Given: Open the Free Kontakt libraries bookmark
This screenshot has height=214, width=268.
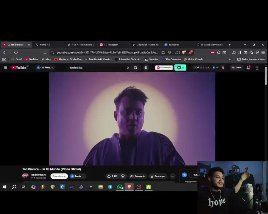Looking at the screenshot, I should click(98, 59).
